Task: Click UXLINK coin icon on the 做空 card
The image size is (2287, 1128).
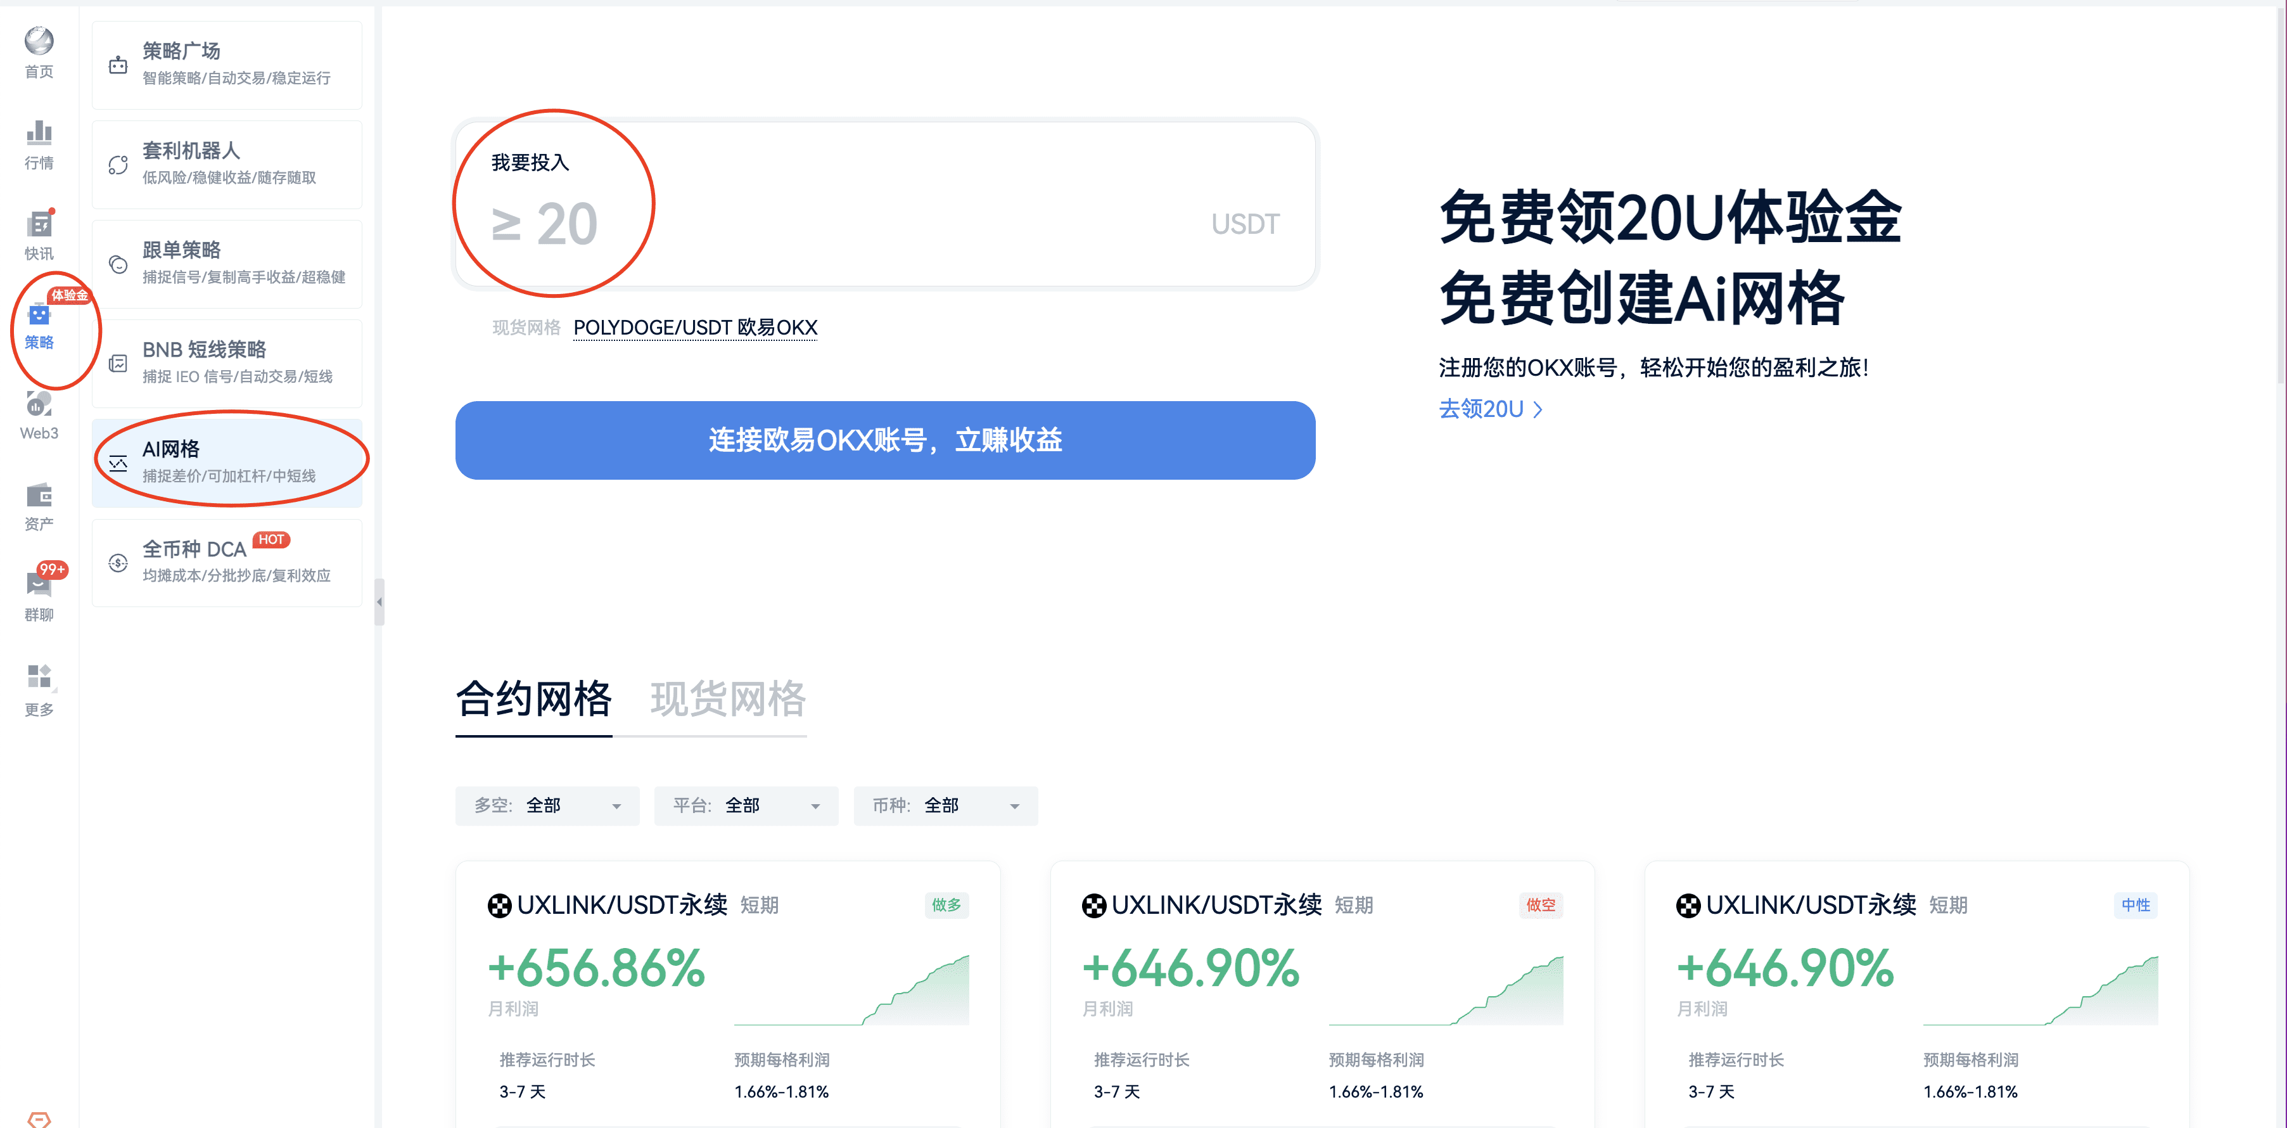Action: [x=1094, y=905]
